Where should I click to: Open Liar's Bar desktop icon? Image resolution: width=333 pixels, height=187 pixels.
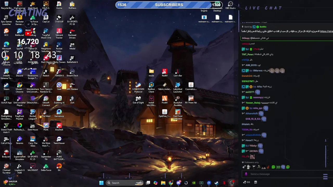(178, 73)
